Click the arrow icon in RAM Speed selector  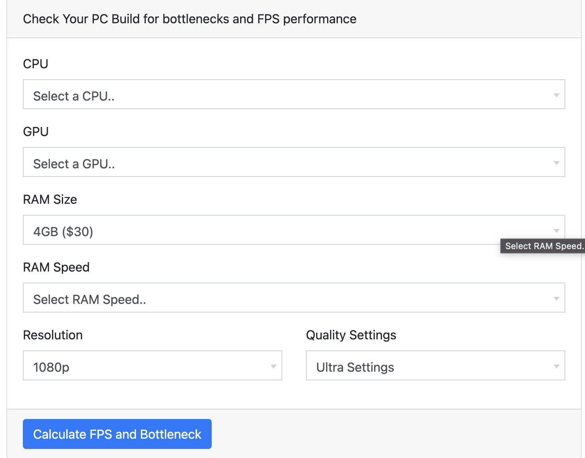coord(556,298)
